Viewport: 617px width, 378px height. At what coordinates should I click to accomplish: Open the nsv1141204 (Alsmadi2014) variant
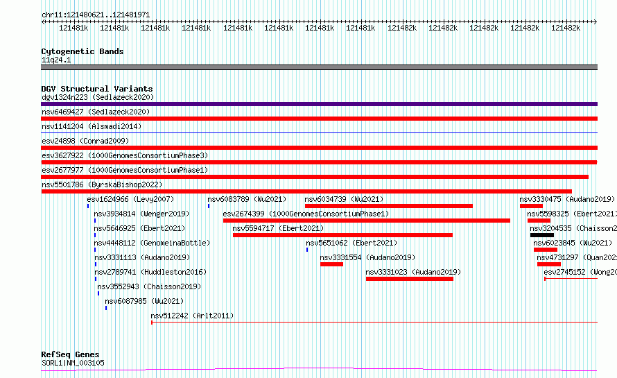coord(92,126)
